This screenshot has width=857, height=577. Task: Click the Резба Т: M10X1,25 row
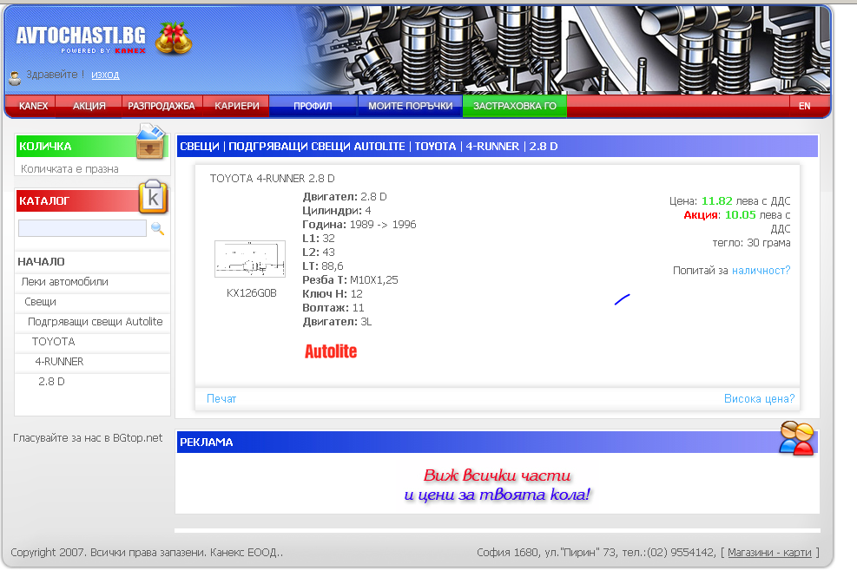click(350, 279)
